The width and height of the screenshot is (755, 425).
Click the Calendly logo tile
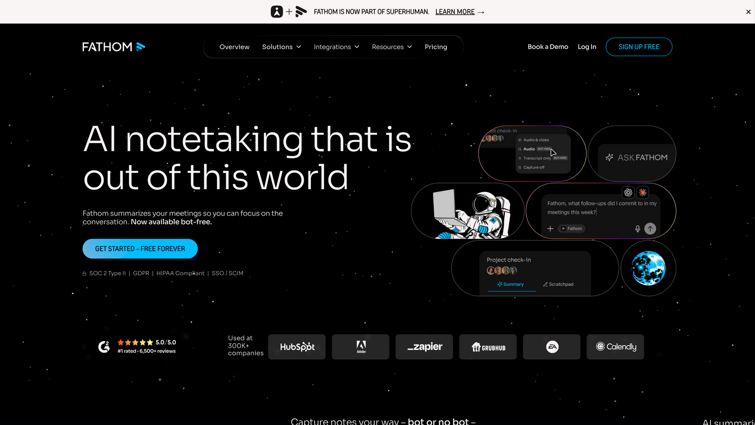tap(615, 347)
